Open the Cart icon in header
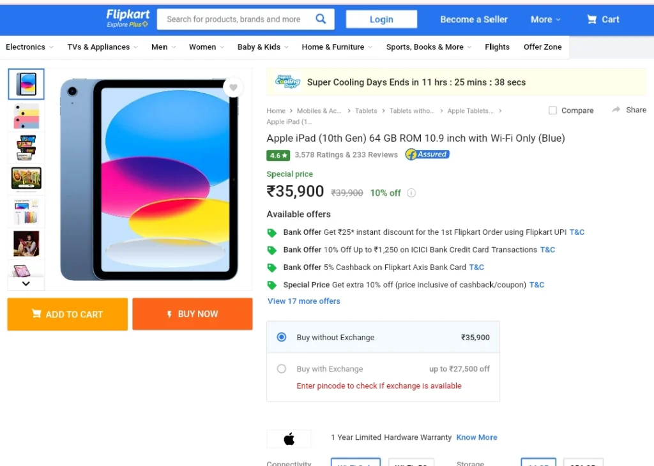This screenshot has height=466, width=654. click(x=591, y=19)
